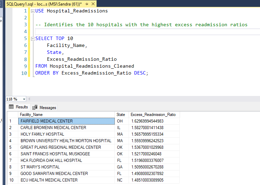Pin the SQLQuery1.sql tab
Viewport: 260px width, 185px height.
click(x=87, y=4)
